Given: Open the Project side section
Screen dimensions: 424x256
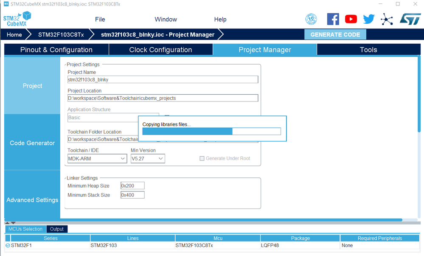Looking at the screenshot, I should [32, 86].
